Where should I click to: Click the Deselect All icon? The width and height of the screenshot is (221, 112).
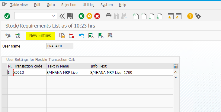(110, 35)
